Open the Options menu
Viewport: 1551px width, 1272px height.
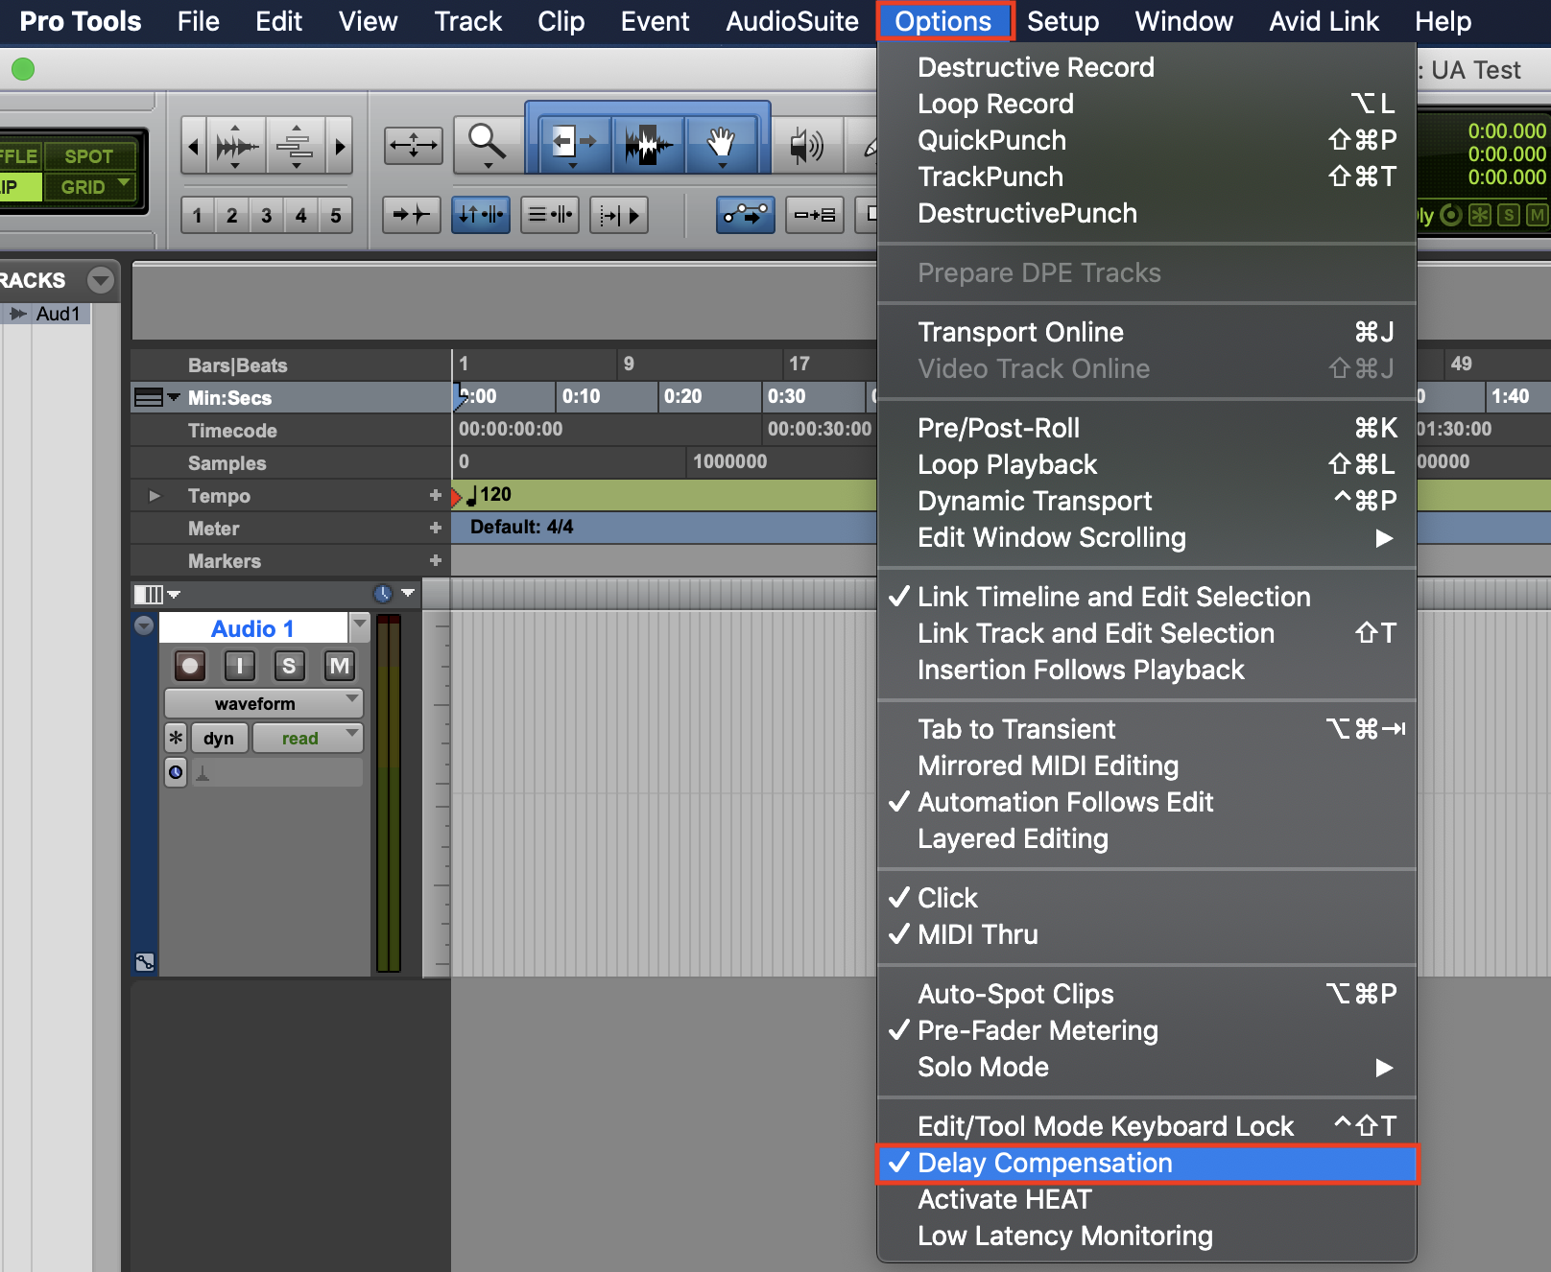click(943, 21)
